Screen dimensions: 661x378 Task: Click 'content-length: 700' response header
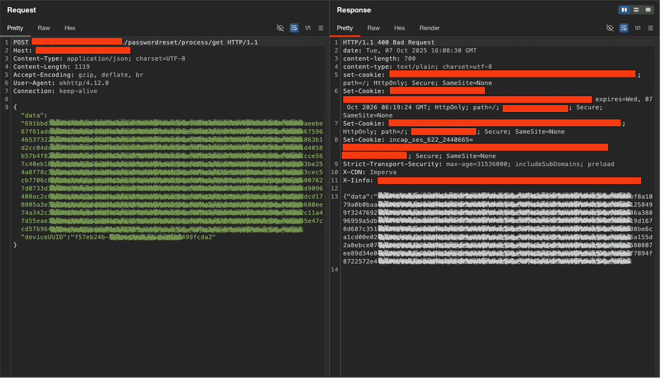(x=379, y=59)
